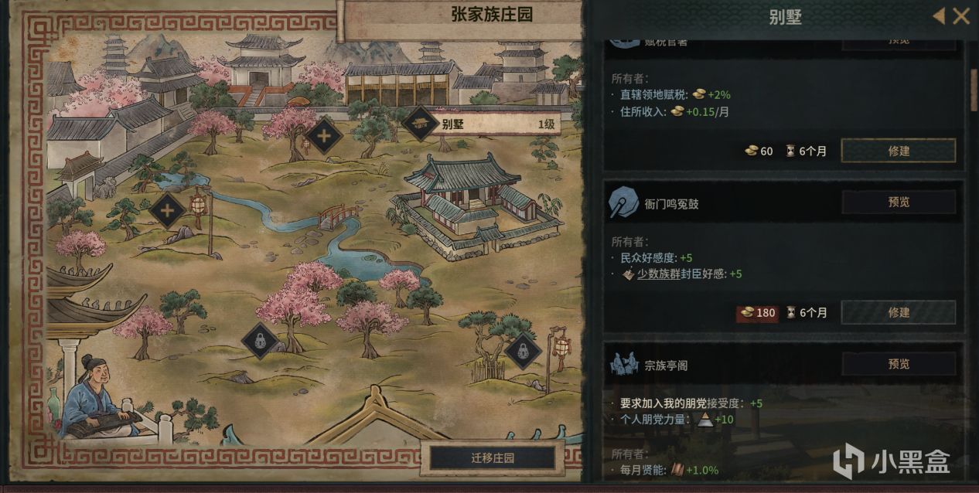979x493 pixels.
Task: Build the upgrade costing 60 gold
Action: point(899,151)
